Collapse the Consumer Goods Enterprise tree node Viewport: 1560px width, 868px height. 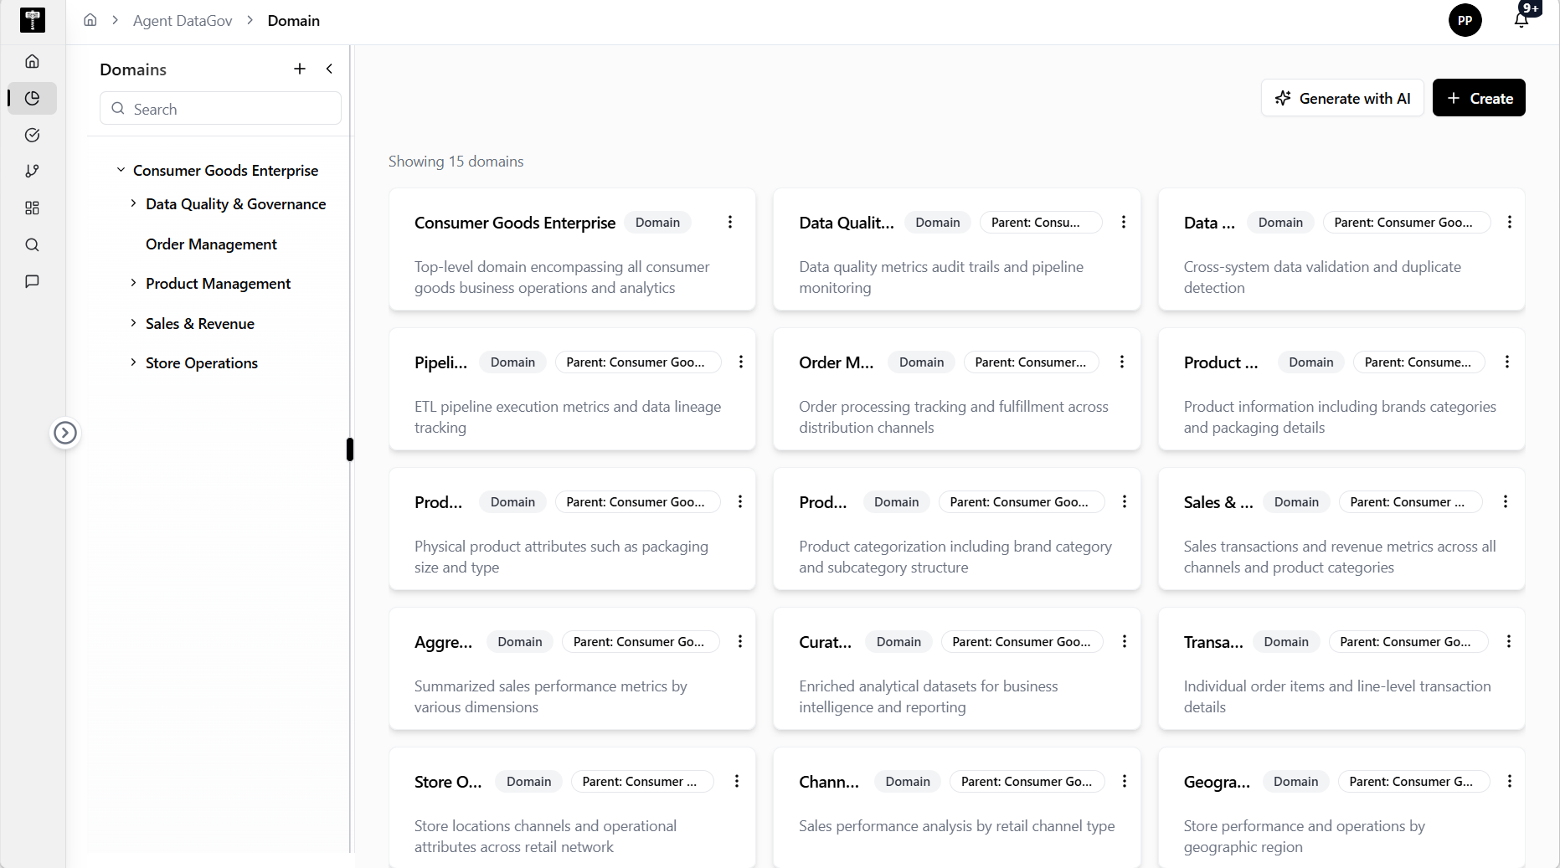point(121,170)
